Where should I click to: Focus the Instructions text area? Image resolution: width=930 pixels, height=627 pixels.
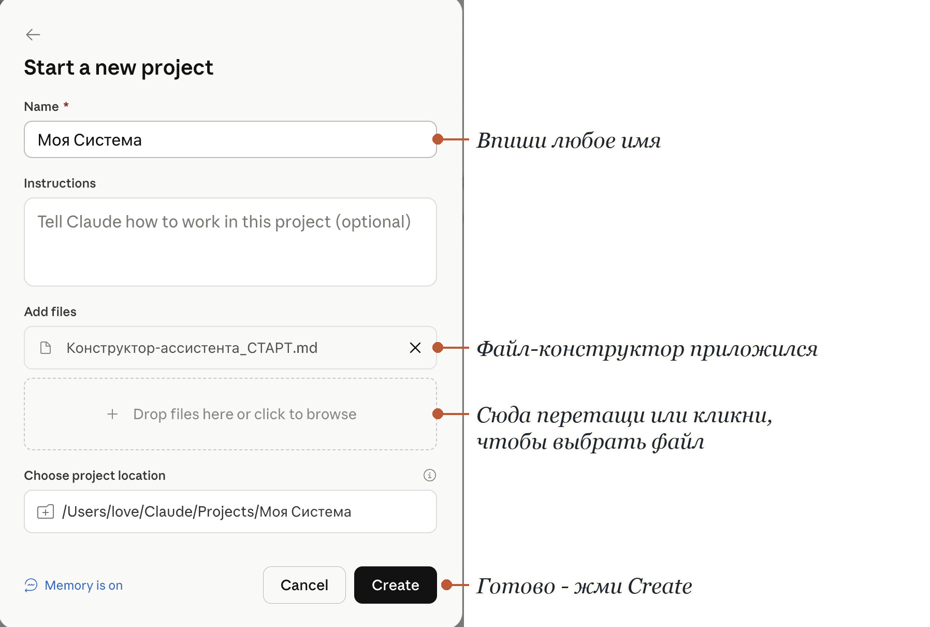[230, 242]
